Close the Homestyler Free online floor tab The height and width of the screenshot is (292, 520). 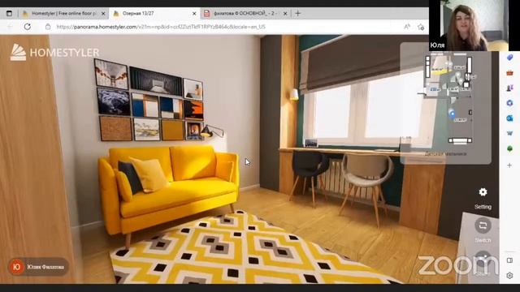(103, 14)
